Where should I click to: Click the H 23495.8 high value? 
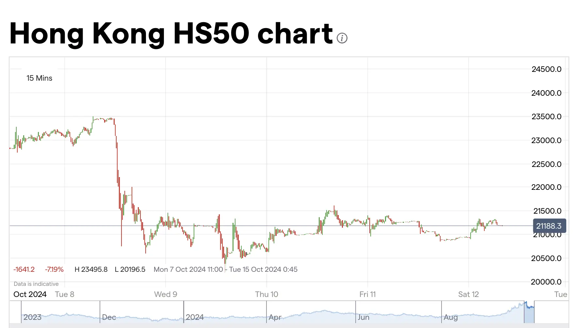click(x=91, y=270)
